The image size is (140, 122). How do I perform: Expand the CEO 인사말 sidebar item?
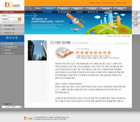[x=12, y=44]
